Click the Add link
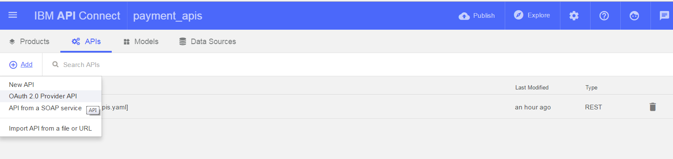The height and width of the screenshot is (159, 673). point(26,64)
